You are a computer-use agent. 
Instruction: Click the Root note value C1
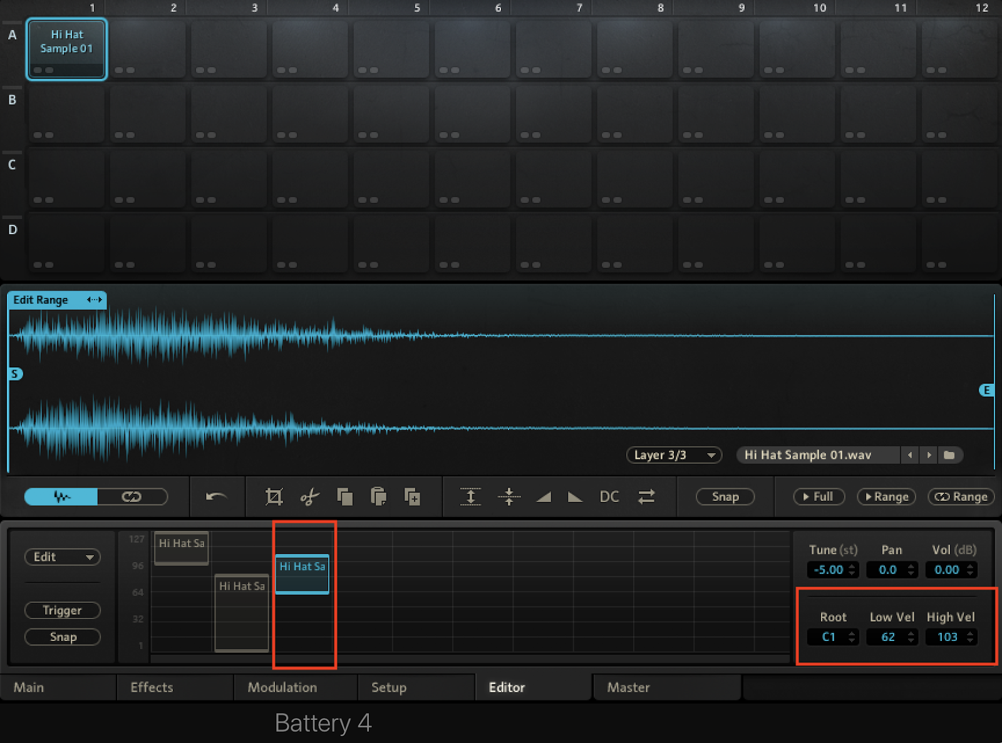[x=829, y=637]
